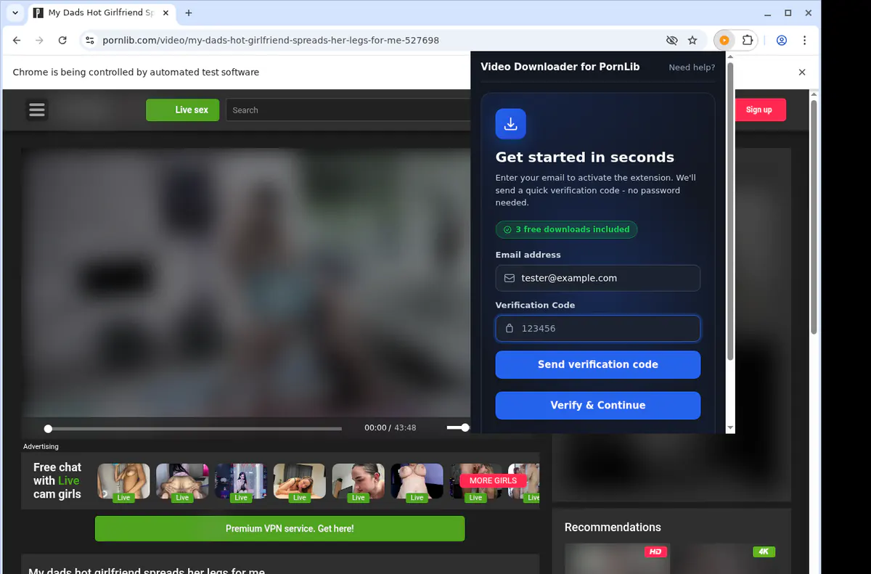Image resolution: width=871 pixels, height=574 pixels.
Task: Bookmark this page with the star
Action: click(x=692, y=41)
